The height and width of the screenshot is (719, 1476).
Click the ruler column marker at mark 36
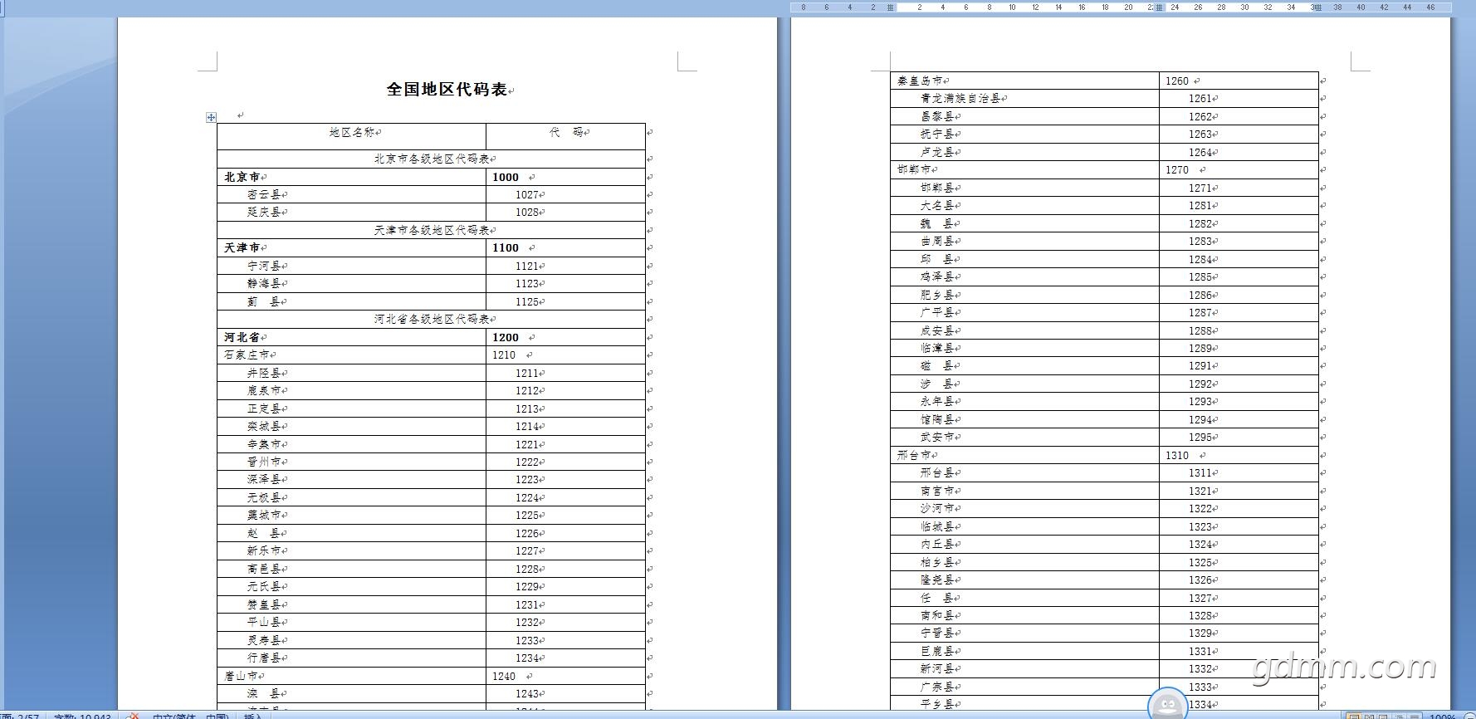[x=1316, y=7]
